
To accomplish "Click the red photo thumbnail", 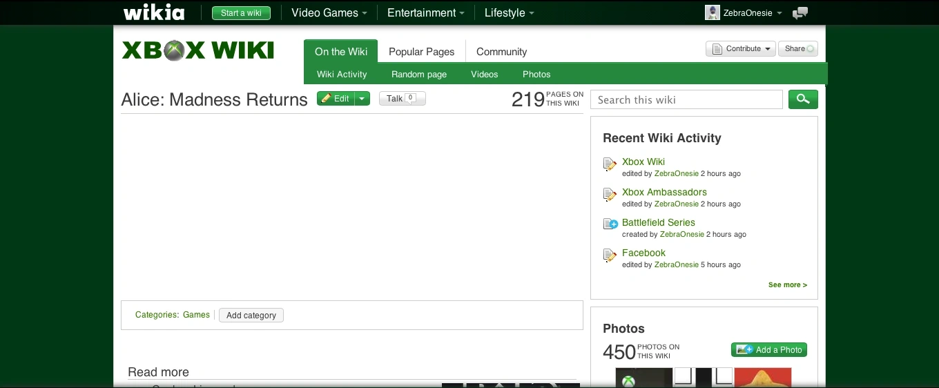I will pyautogui.click(x=763, y=378).
